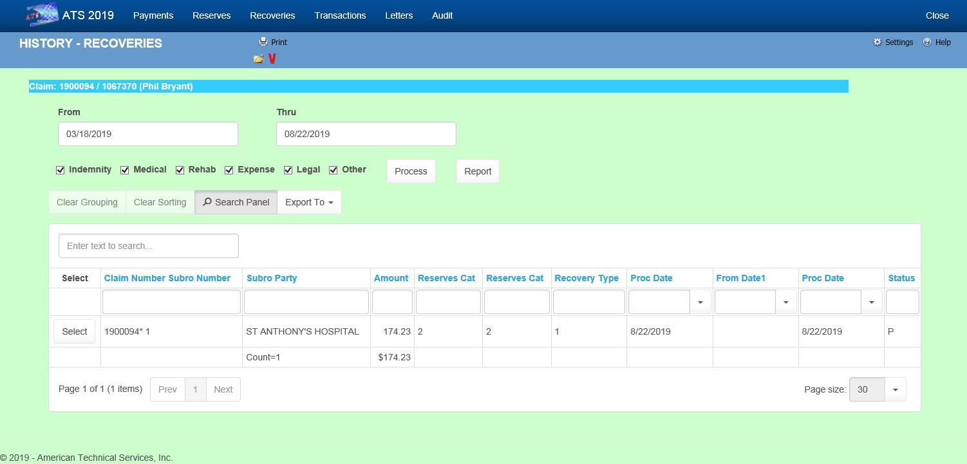Sort by the Amount column header
Viewport: 967px width, 464px height.
coord(391,278)
